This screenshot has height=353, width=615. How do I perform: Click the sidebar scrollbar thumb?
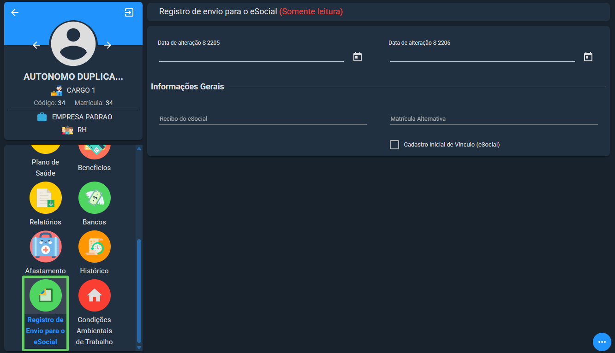(x=139, y=291)
